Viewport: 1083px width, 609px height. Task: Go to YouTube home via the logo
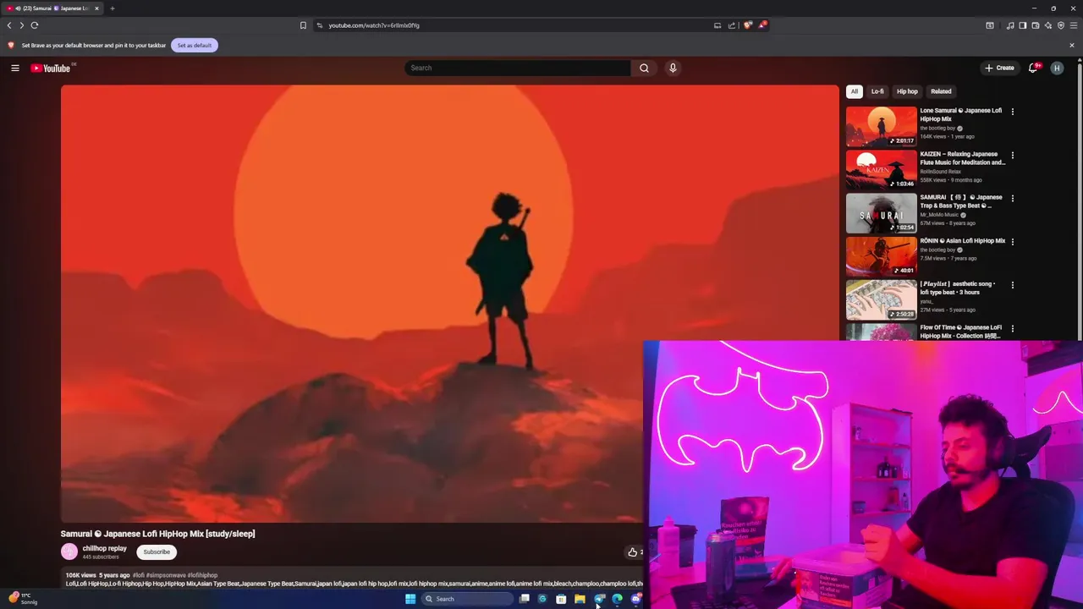(x=51, y=68)
